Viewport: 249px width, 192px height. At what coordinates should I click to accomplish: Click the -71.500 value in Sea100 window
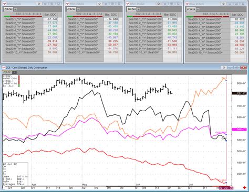tap(172, 41)
